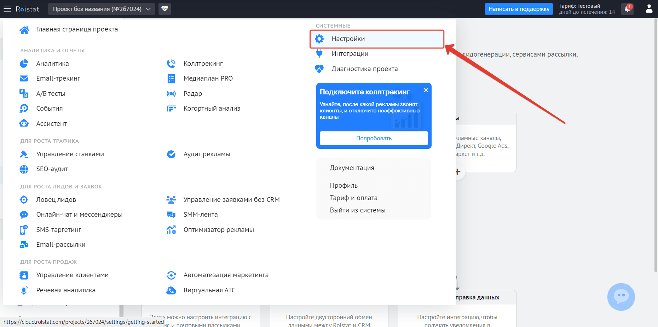Click the Email-рассылки icon
The image size is (658, 327).
pyautogui.click(x=24, y=245)
